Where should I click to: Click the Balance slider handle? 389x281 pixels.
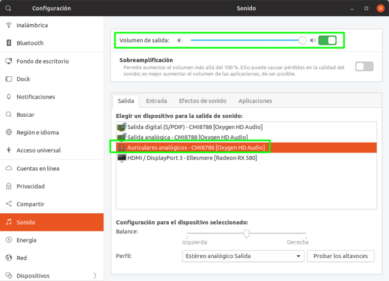(x=246, y=233)
